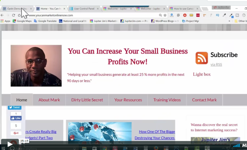Image resolution: width=247 pixels, height=150 pixels.
Task: Adjust the video player volume bars
Action: [x=236, y=146]
